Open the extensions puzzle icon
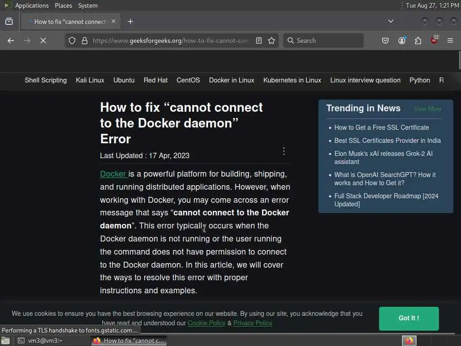The height and width of the screenshot is (346, 461). point(418,41)
